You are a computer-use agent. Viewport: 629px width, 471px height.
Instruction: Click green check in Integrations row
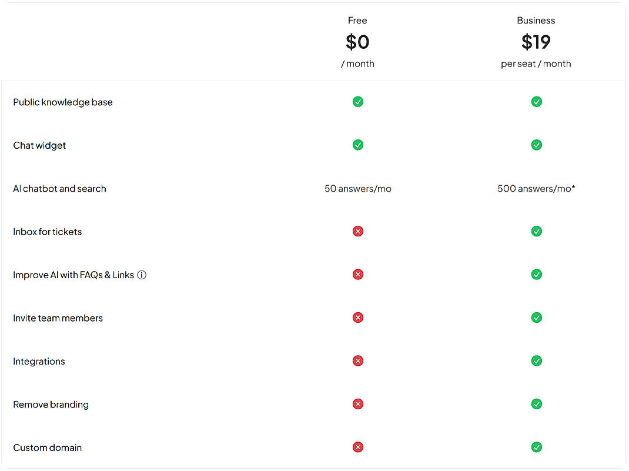[536, 360]
